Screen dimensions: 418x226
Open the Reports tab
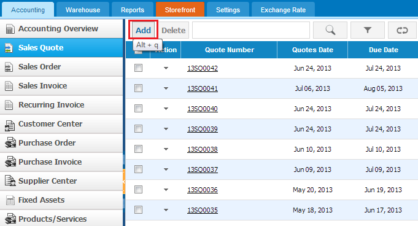pyautogui.click(x=133, y=10)
